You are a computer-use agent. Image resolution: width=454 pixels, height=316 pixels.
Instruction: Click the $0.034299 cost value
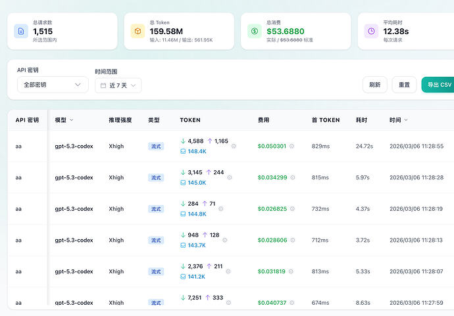(272, 177)
